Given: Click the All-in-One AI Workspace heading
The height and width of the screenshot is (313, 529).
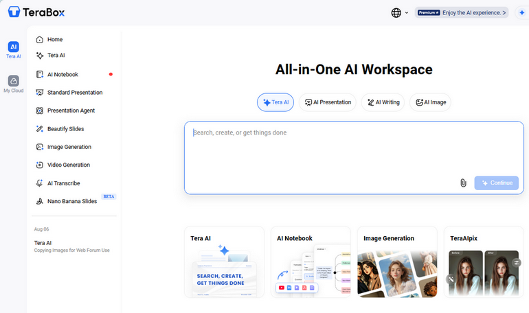Looking at the screenshot, I should [354, 69].
